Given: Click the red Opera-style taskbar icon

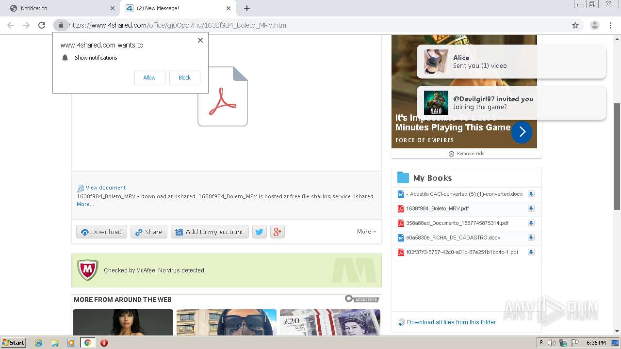Looking at the screenshot, I should click(x=104, y=343).
